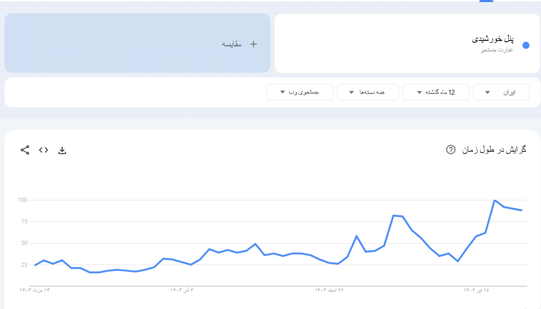The height and width of the screenshot is (309, 541).
Task: Click the گرایش در طول زمان heading
Action: (x=494, y=150)
